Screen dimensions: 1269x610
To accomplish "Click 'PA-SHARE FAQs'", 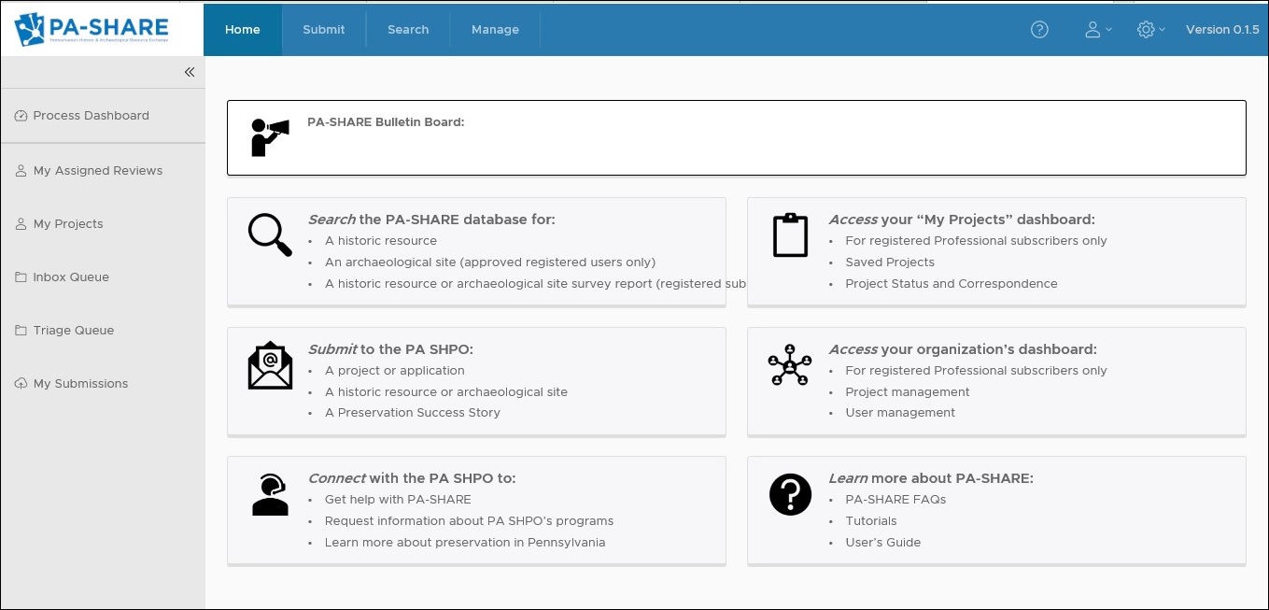I will [895, 500].
